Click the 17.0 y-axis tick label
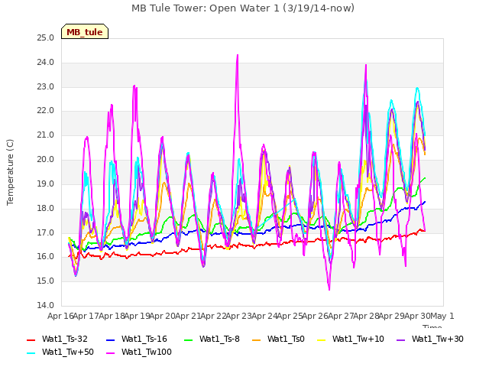Image resolution: width=489 pixels, height=367 pixels. [x=46, y=232]
